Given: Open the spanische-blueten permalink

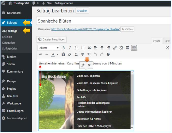Looking at the screenshot, I should pos(85,29).
